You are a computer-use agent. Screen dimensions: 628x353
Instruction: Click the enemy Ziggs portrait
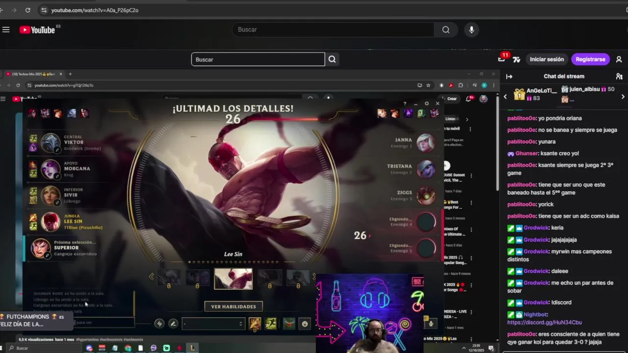pyautogui.click(x=425, y=196)
